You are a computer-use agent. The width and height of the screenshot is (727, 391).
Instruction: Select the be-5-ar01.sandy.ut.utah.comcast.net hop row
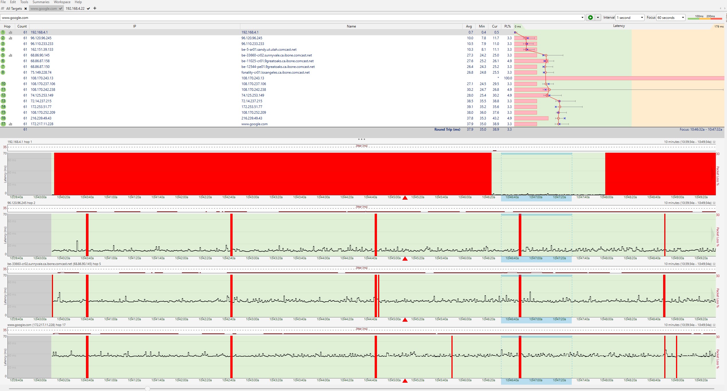tap(269, 50)
